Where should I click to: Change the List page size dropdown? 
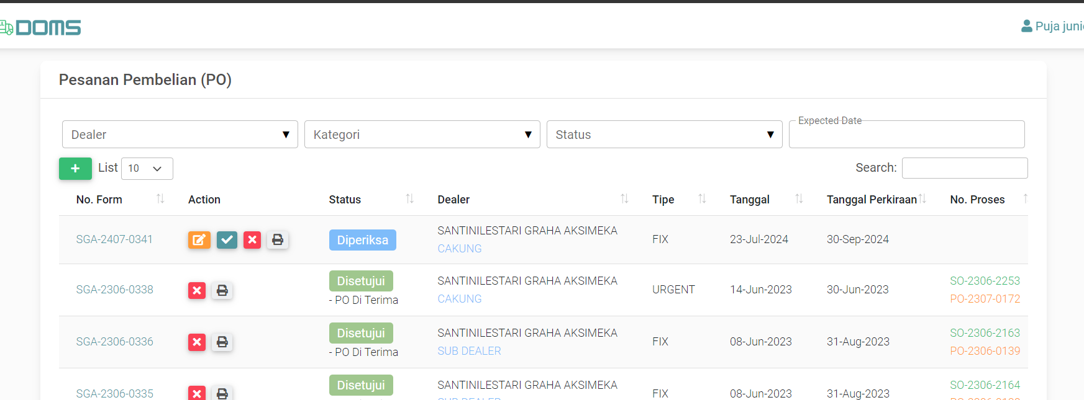147,169
